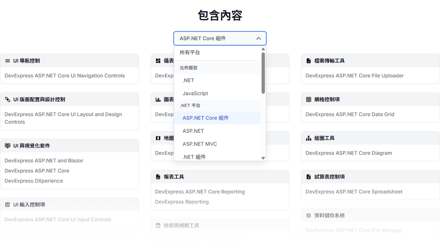Click the dropdown list scroll up arrow

pyautogui.click(x=263, y=49)
